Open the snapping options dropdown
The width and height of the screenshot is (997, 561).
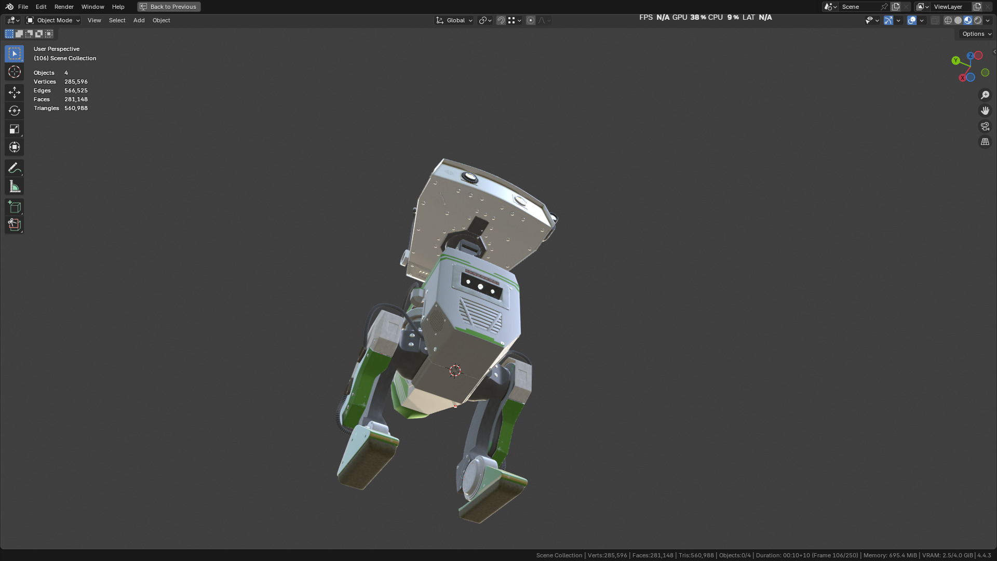tap(515, 20)
